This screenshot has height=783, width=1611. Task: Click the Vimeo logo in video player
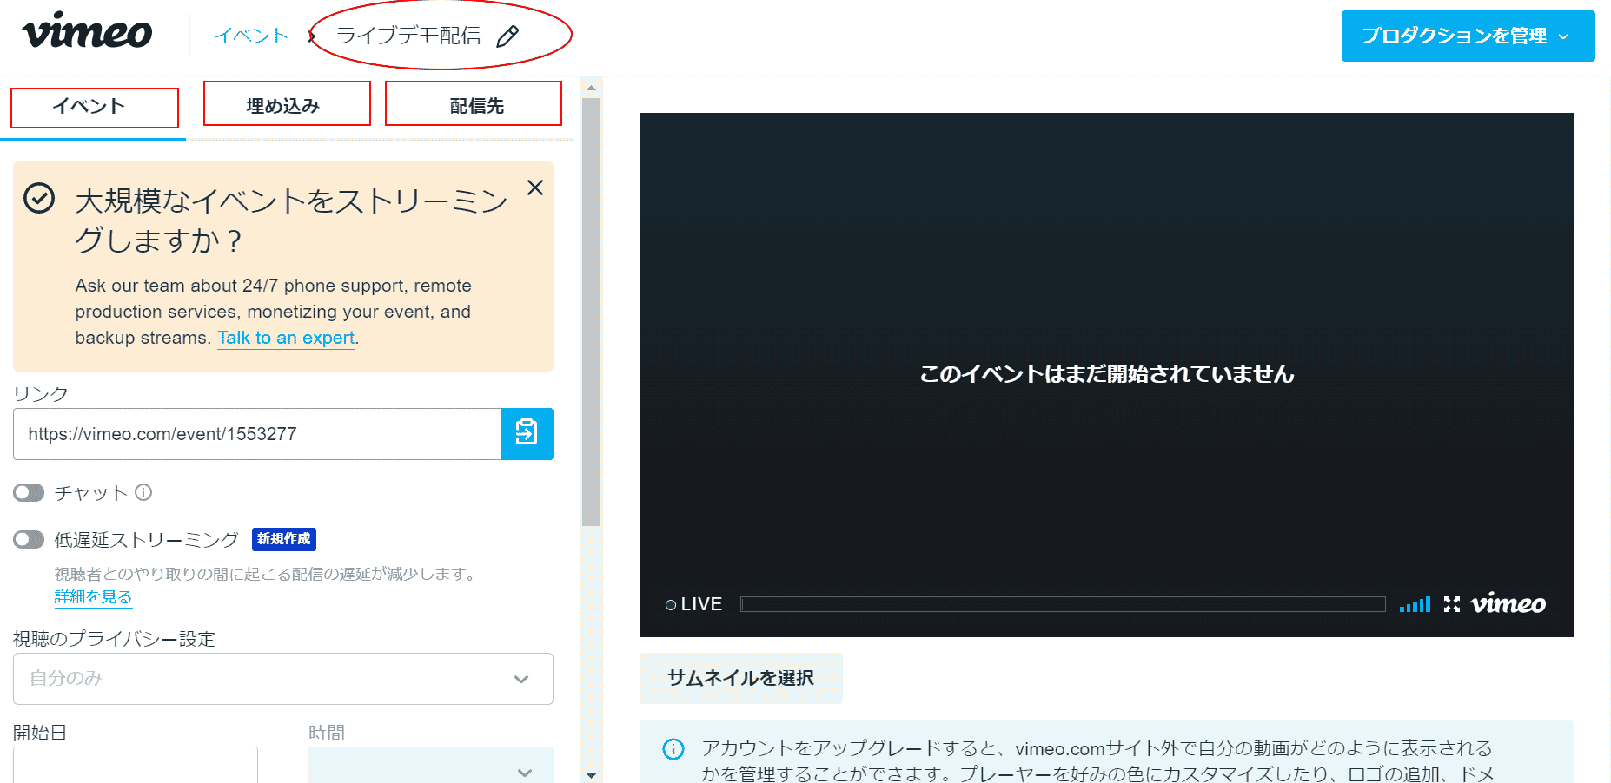1508,604
